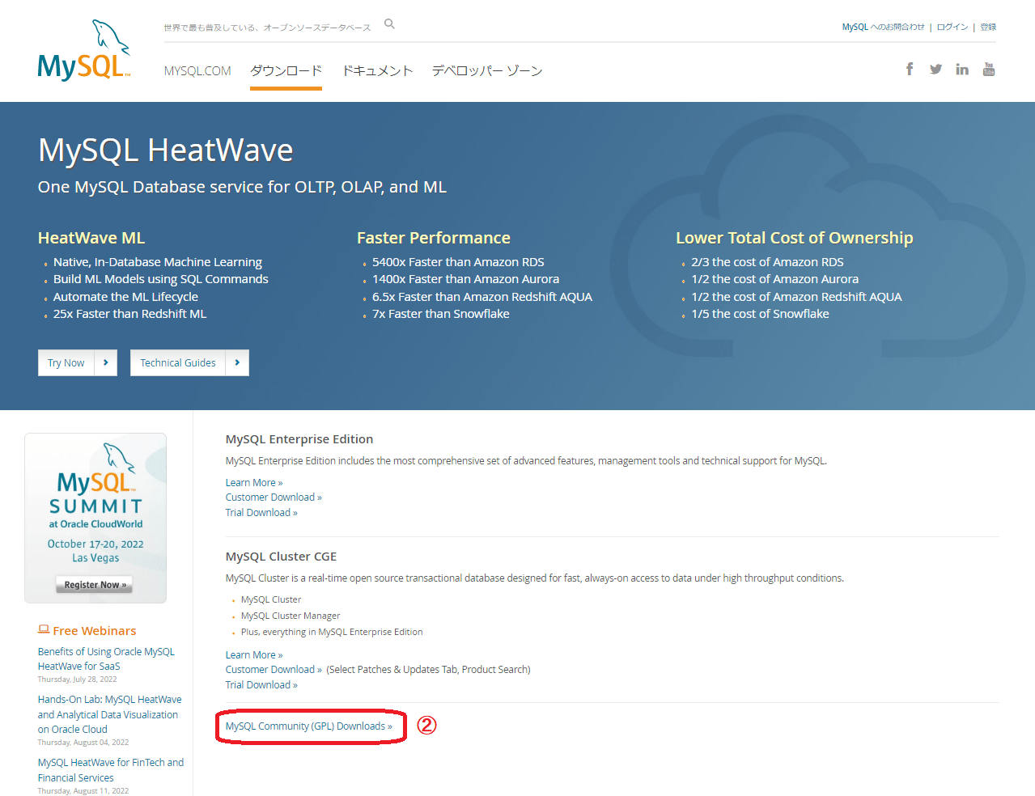Viewport: 1035px width, 796px height.
Task: Open MySQL Community (GPL) Downloads link
Action: point(309,726)
